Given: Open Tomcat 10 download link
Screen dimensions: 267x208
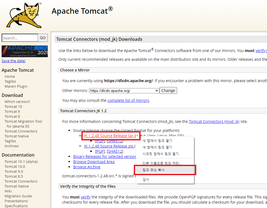Looking at the screenshot, I should (13, 106).
